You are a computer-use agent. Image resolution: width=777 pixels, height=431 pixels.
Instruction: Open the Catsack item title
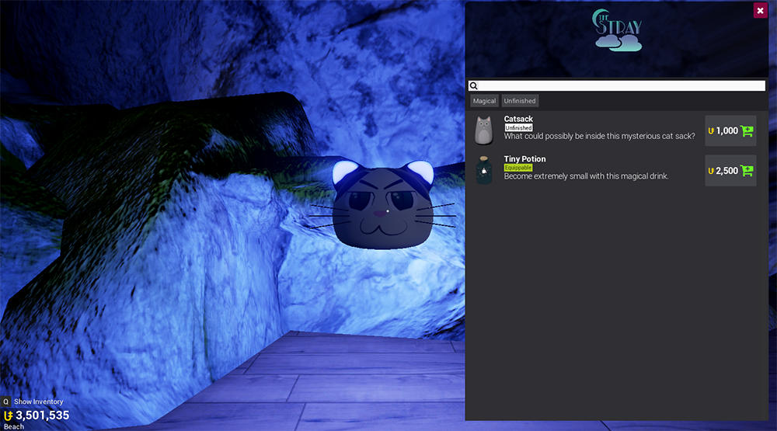(x=518, y=119)
